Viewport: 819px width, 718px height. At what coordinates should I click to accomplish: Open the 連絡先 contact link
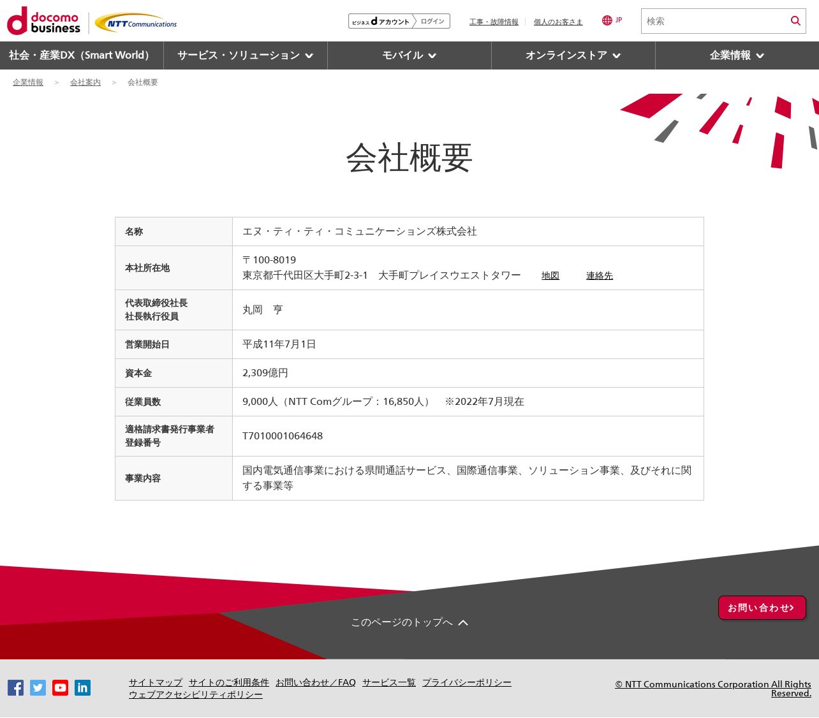point(600,275)
